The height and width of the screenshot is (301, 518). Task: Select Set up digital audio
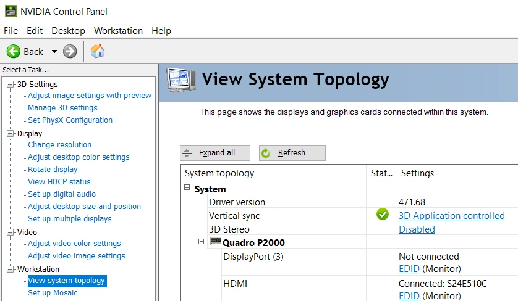[62, 194]
